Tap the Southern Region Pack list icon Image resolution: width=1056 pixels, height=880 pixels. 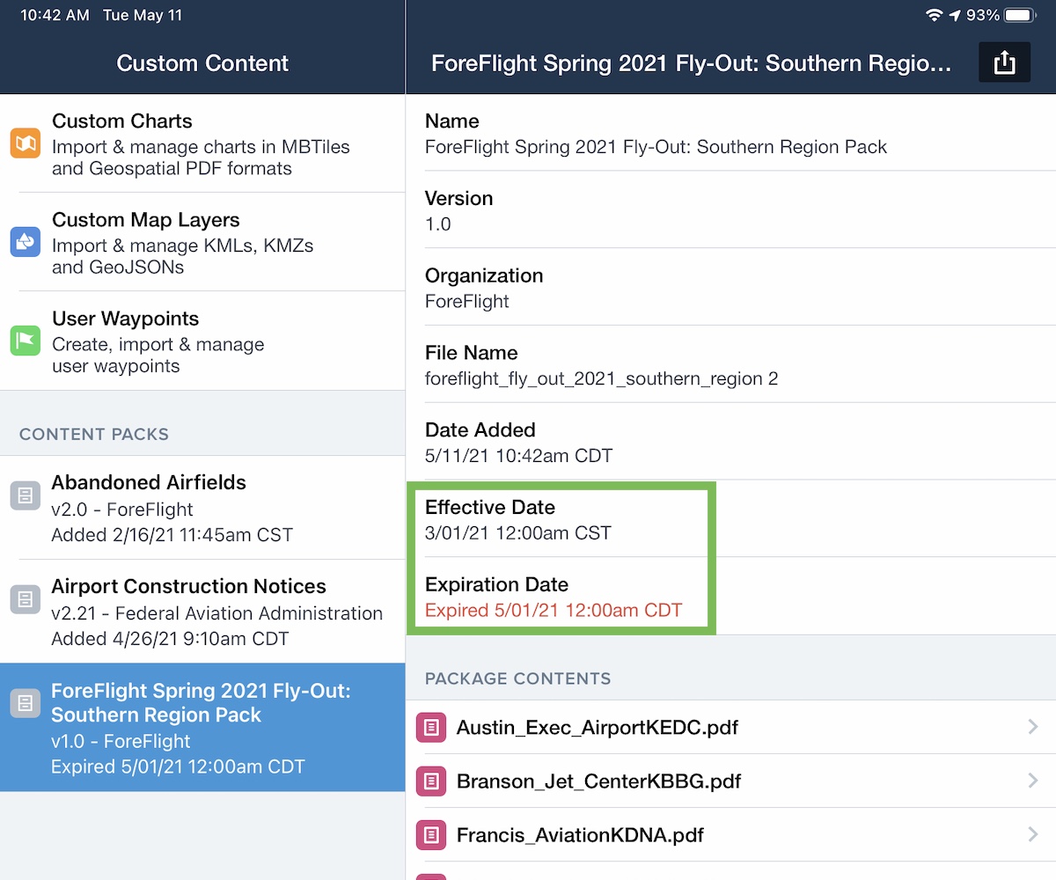pyautogui.click(x=26, y=702)
